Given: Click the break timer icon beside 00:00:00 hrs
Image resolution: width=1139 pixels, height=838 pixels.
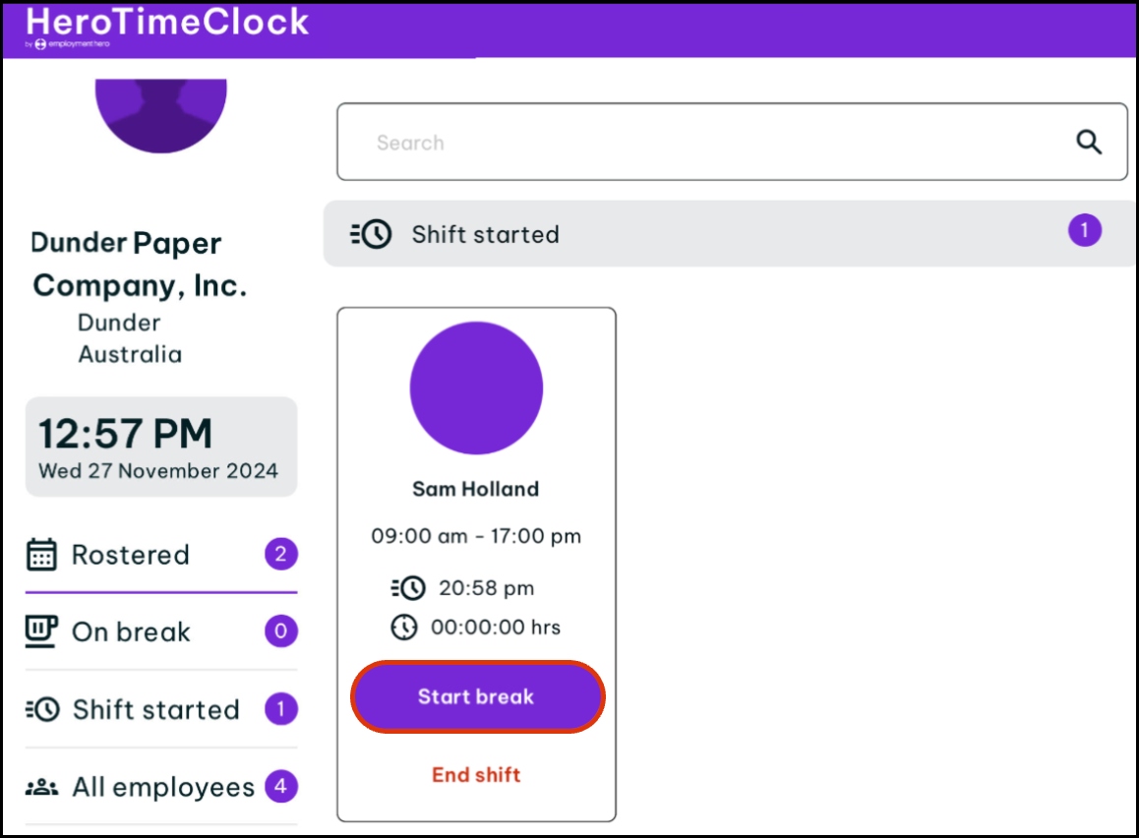Looking at the screenshot, I should tap(404, 627).
